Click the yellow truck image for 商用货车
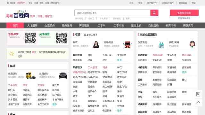 pyautogui.click(x=31, y=75)
